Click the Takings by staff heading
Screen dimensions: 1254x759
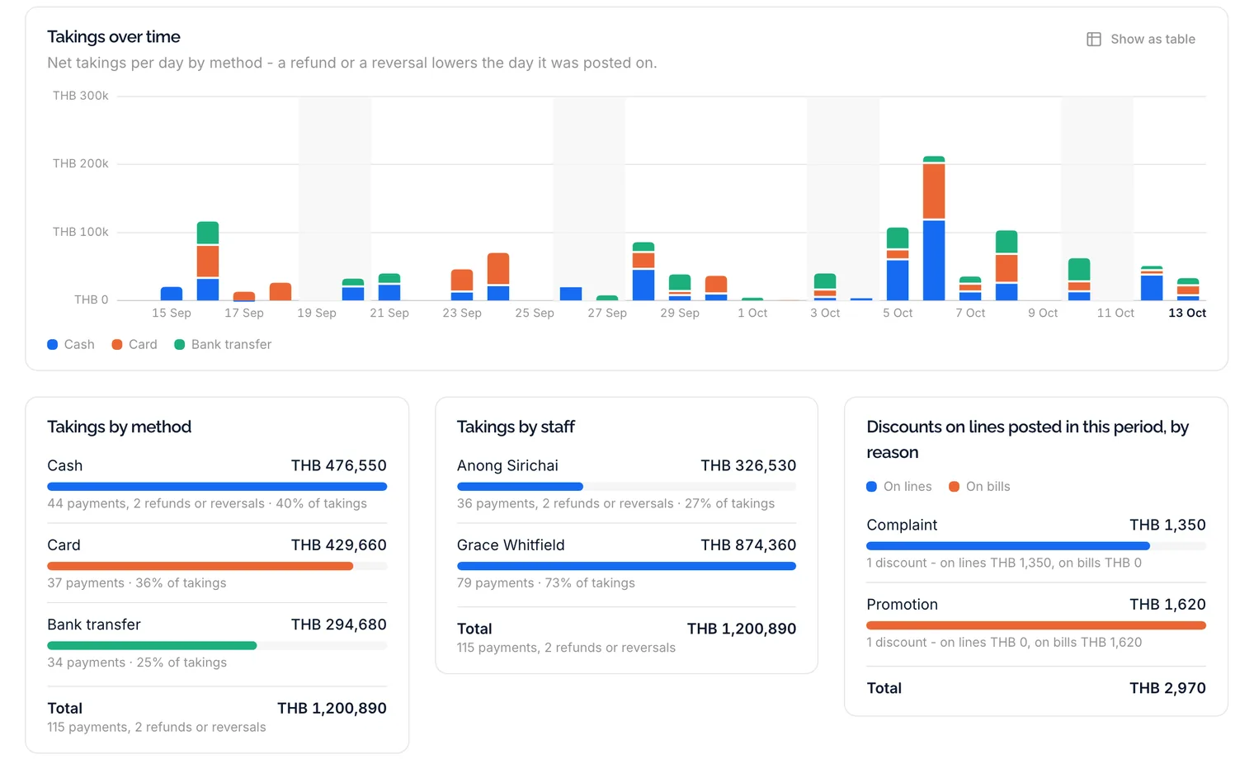tap(516, 427)
